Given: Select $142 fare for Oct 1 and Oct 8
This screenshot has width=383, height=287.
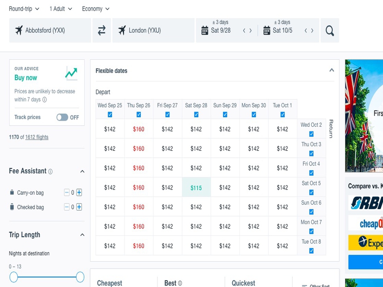Looking at the screenshot, I should tap(282, 246).
